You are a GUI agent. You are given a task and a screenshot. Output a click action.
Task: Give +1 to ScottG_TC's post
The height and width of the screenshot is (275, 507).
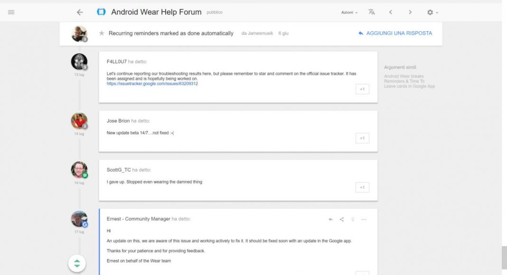point(362,188)
